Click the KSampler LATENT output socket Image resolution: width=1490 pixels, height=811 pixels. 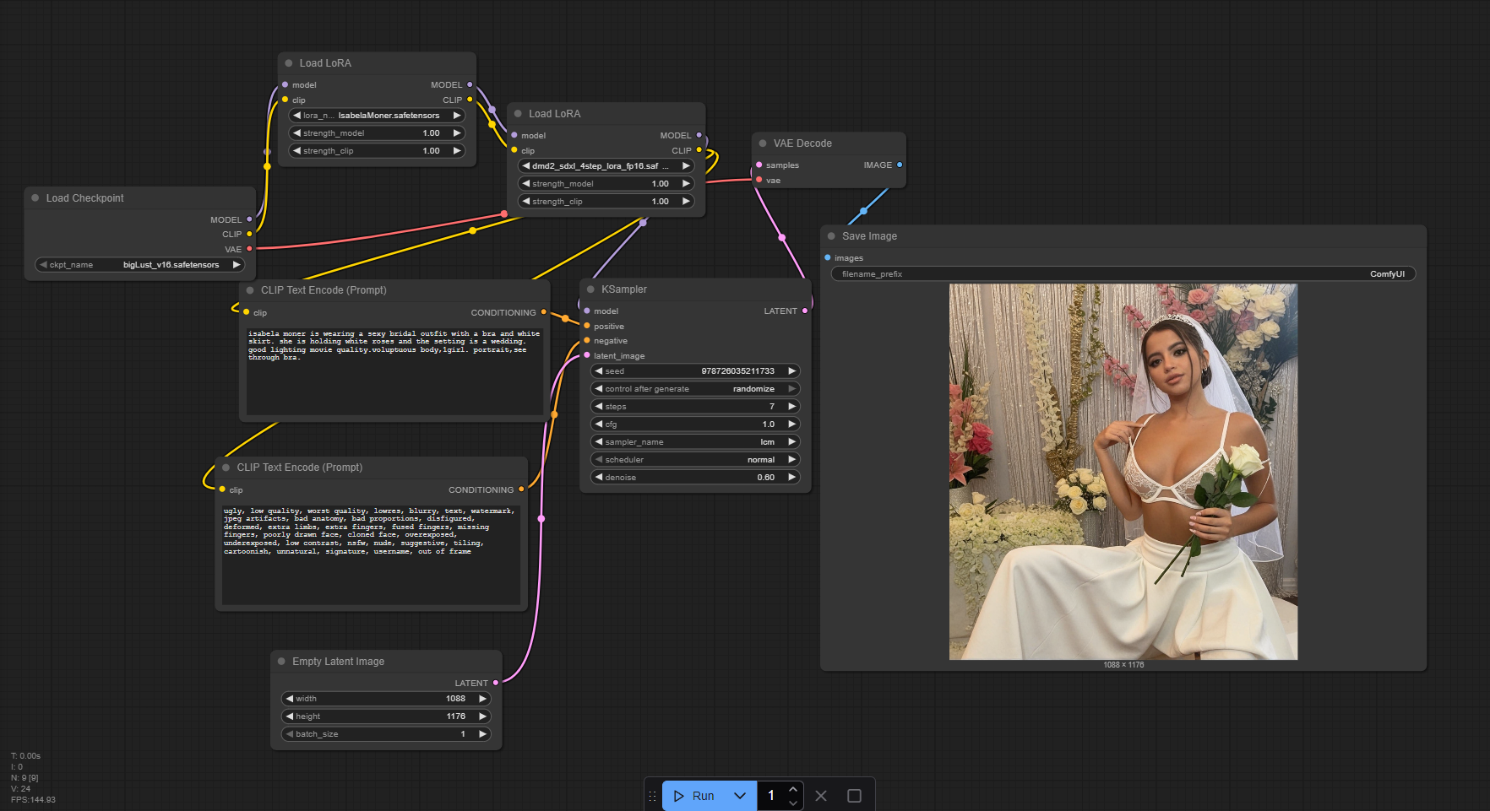coord(805,311)
